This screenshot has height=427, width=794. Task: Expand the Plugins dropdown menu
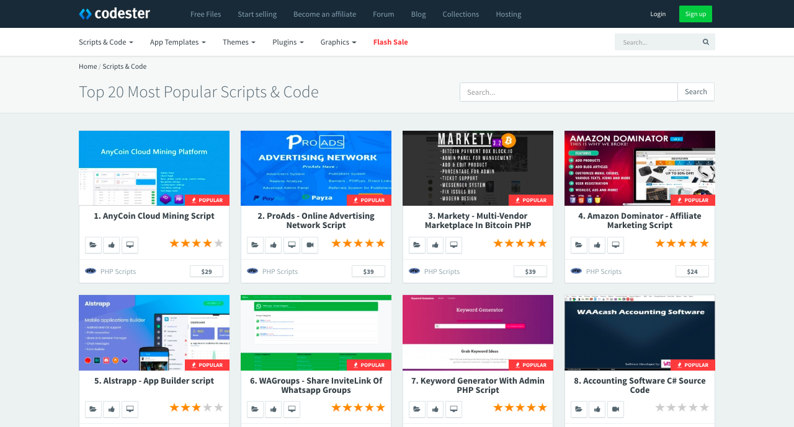pyautogui.click(x=288, y=42)
